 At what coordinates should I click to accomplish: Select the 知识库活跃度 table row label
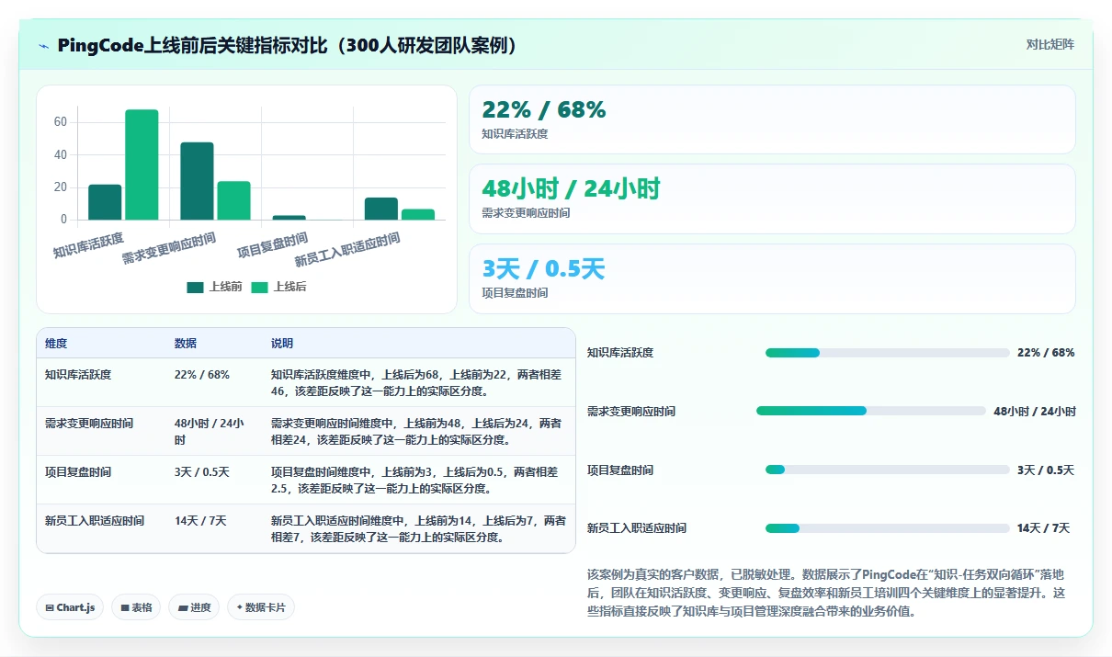(78, 375)
